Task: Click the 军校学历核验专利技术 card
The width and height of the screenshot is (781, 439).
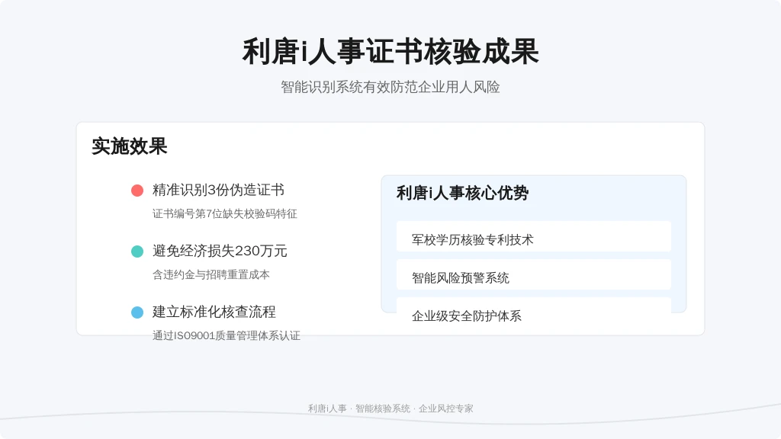Action: click(x=534, y=236)
